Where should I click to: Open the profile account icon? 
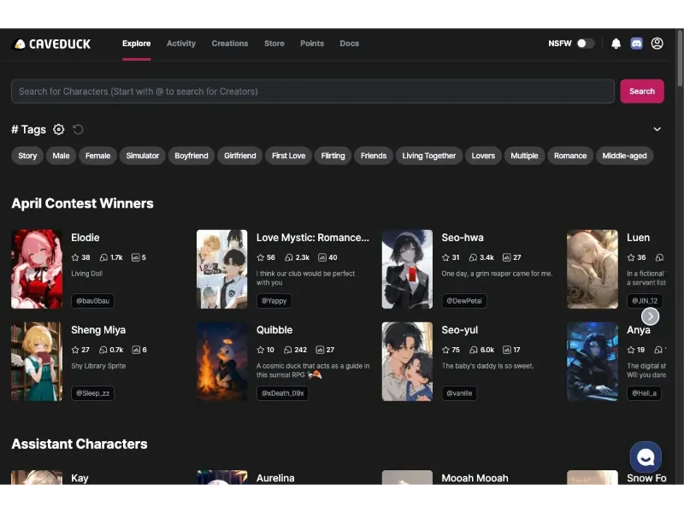pyautogui.click(x=657, y=43)
